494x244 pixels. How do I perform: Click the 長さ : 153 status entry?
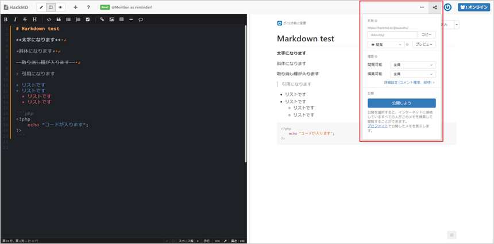pos(238,241)
